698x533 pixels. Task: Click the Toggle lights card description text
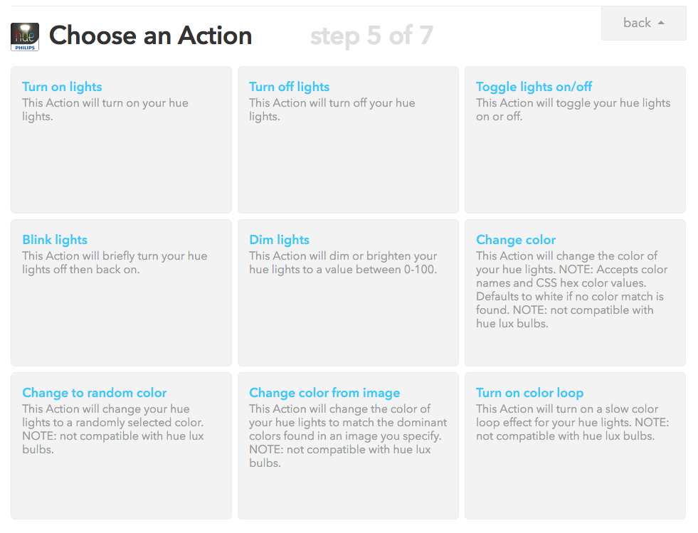pyautogui.click(x=573, y=110)
